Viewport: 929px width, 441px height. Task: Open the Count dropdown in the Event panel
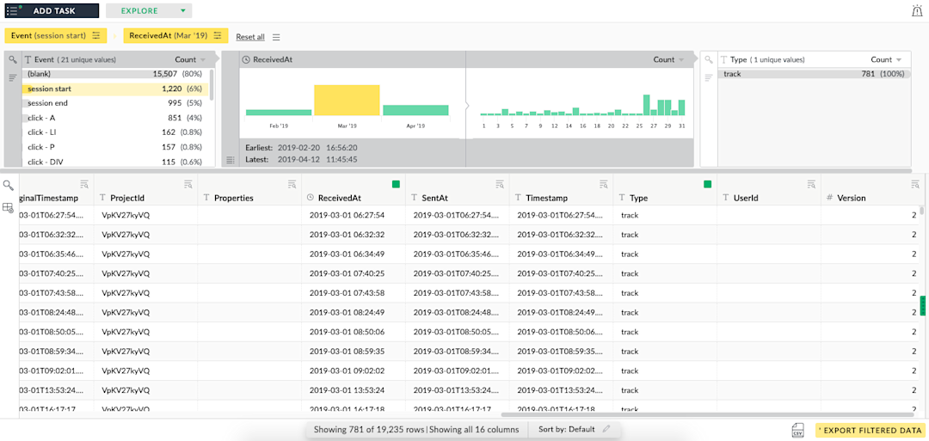pyautogui.click(x=190, y=59)
